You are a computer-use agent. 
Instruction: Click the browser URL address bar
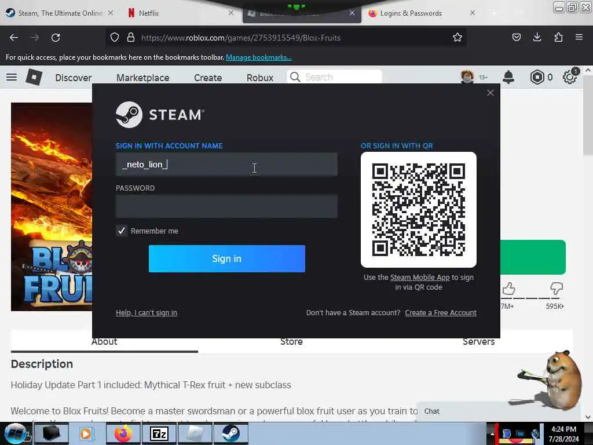tap(287, 38)
